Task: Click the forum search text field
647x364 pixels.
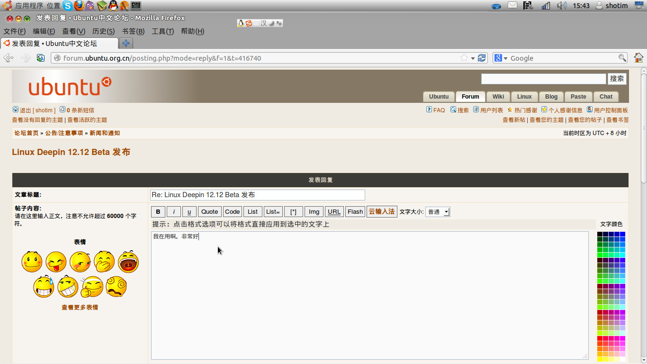Action: pyautogui.click(x=544, y=79)
